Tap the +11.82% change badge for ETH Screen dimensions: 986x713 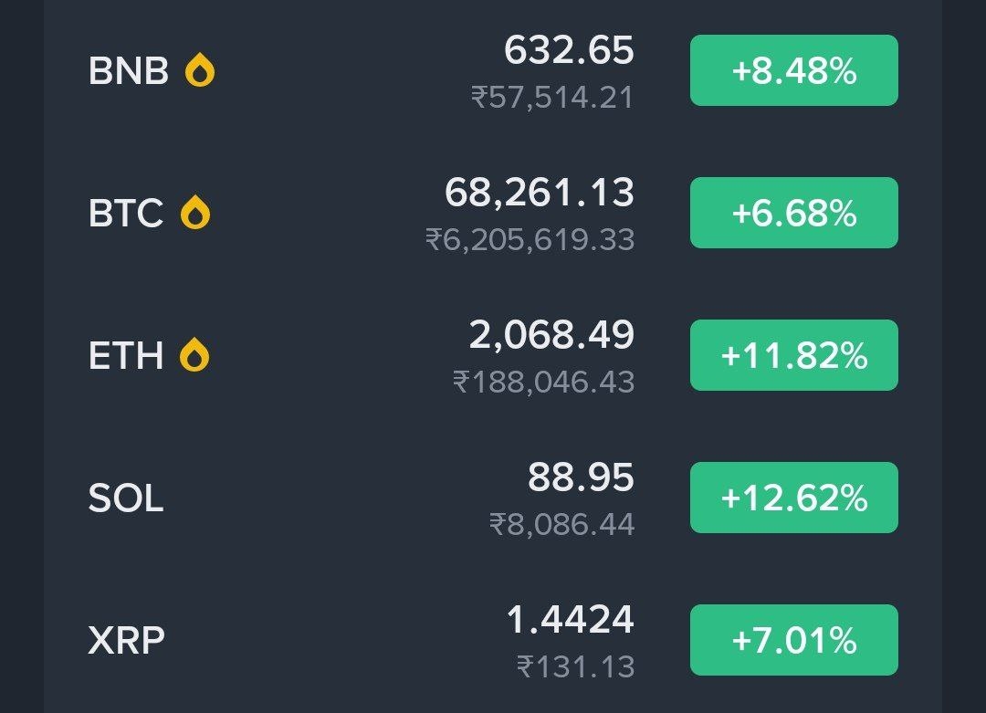(793, 355)
